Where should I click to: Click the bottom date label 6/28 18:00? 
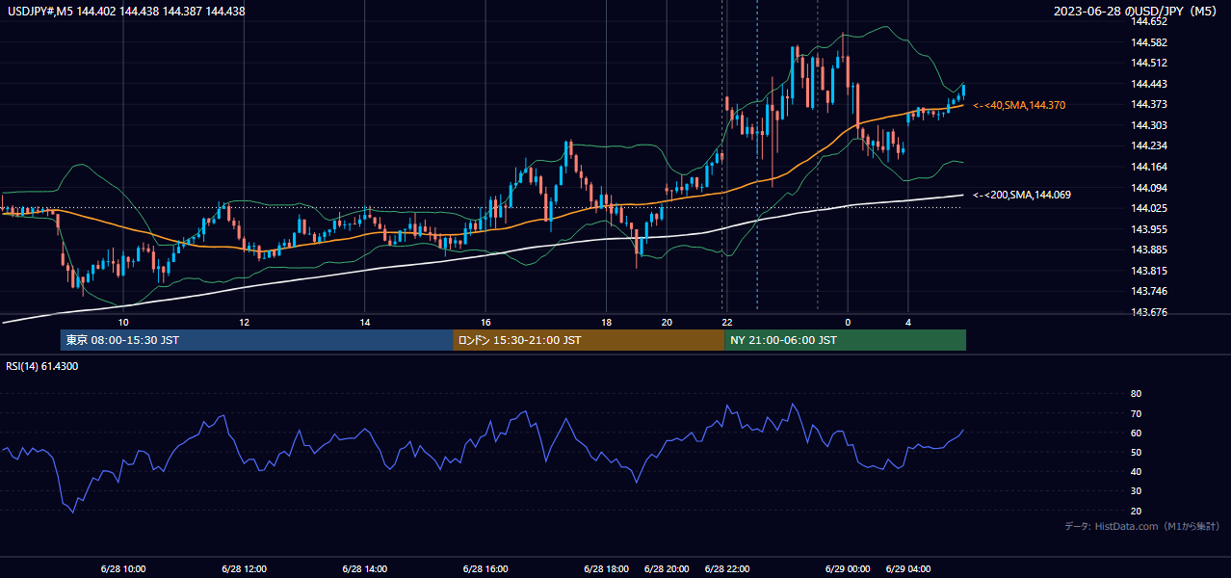(x=607, y=569)
